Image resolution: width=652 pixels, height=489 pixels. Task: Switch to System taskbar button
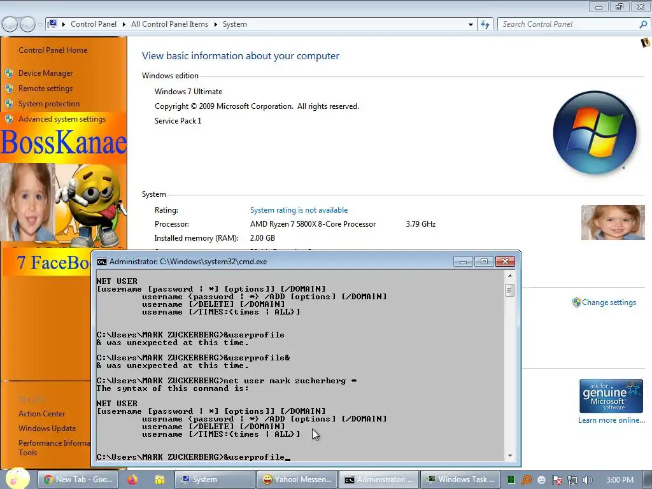pyautogui.click(x=215, y=479)
